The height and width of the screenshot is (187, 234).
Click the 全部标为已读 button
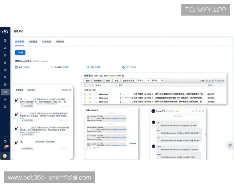pos(128,81)
